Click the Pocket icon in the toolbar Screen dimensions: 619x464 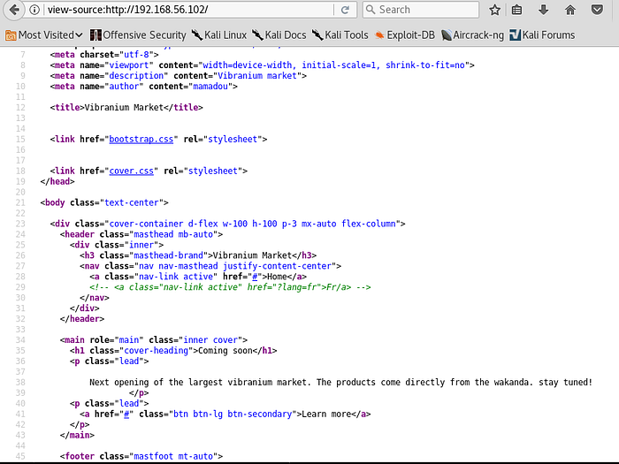597,10
